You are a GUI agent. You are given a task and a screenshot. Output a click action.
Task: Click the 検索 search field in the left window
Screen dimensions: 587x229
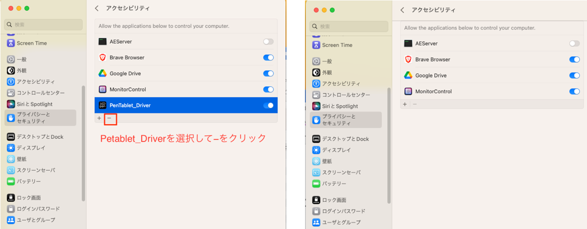(x=43, y=25)
